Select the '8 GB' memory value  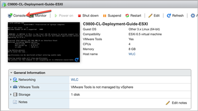point(132,49)
